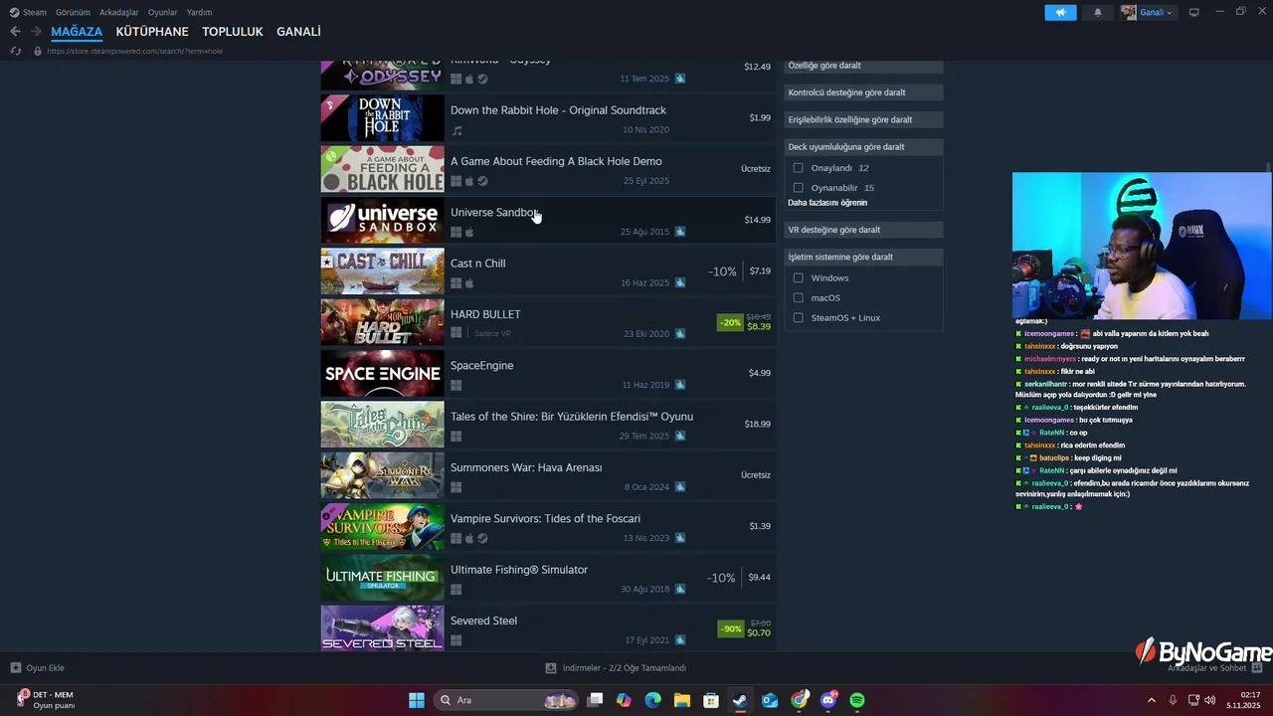Screen dimensions: 1273x716
Task: Switch to the TOPLULUK tab
Action: [233, 32]
